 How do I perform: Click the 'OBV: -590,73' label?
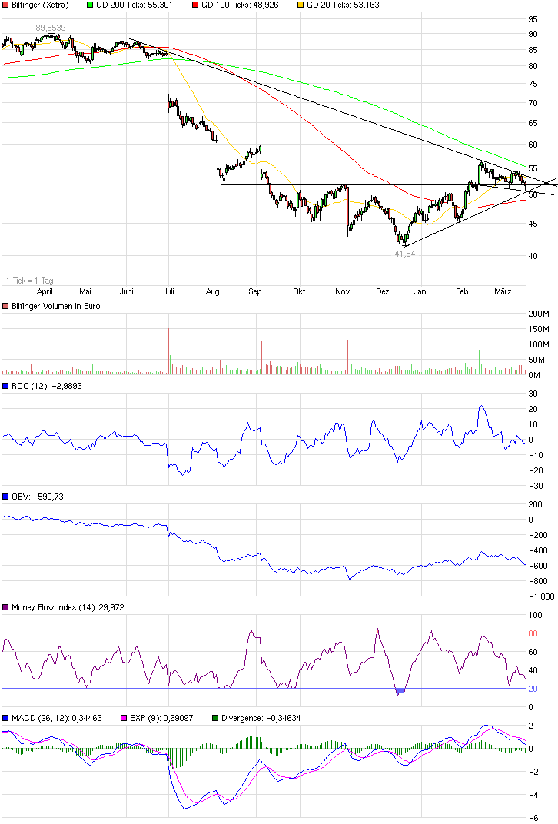click(38, 497)
